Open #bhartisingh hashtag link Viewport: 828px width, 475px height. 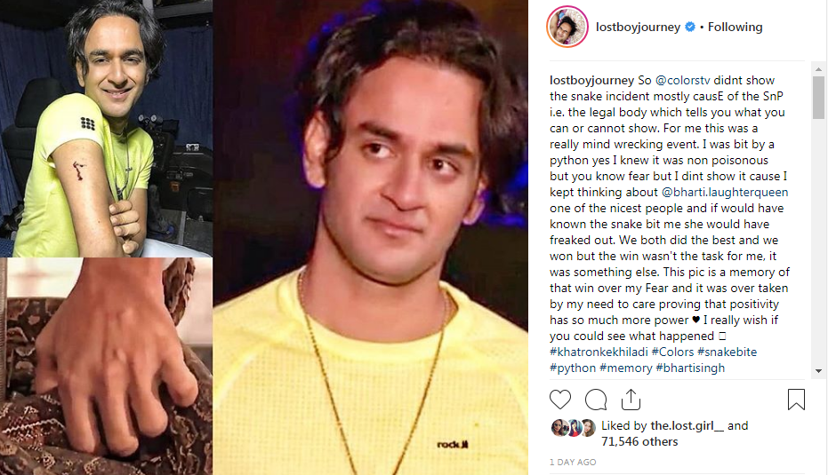click(x=690, y=368)
